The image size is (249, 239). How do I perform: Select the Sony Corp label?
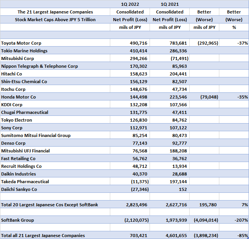pos(12,128)
